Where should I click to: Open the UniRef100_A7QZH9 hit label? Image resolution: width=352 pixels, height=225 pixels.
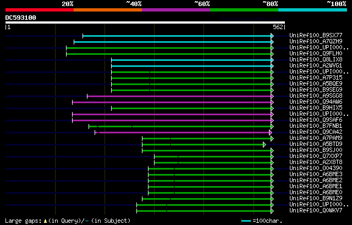[x=316, y=41]
